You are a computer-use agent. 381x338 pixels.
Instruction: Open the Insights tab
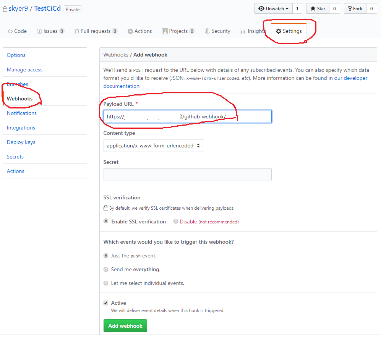pos(253,31)
